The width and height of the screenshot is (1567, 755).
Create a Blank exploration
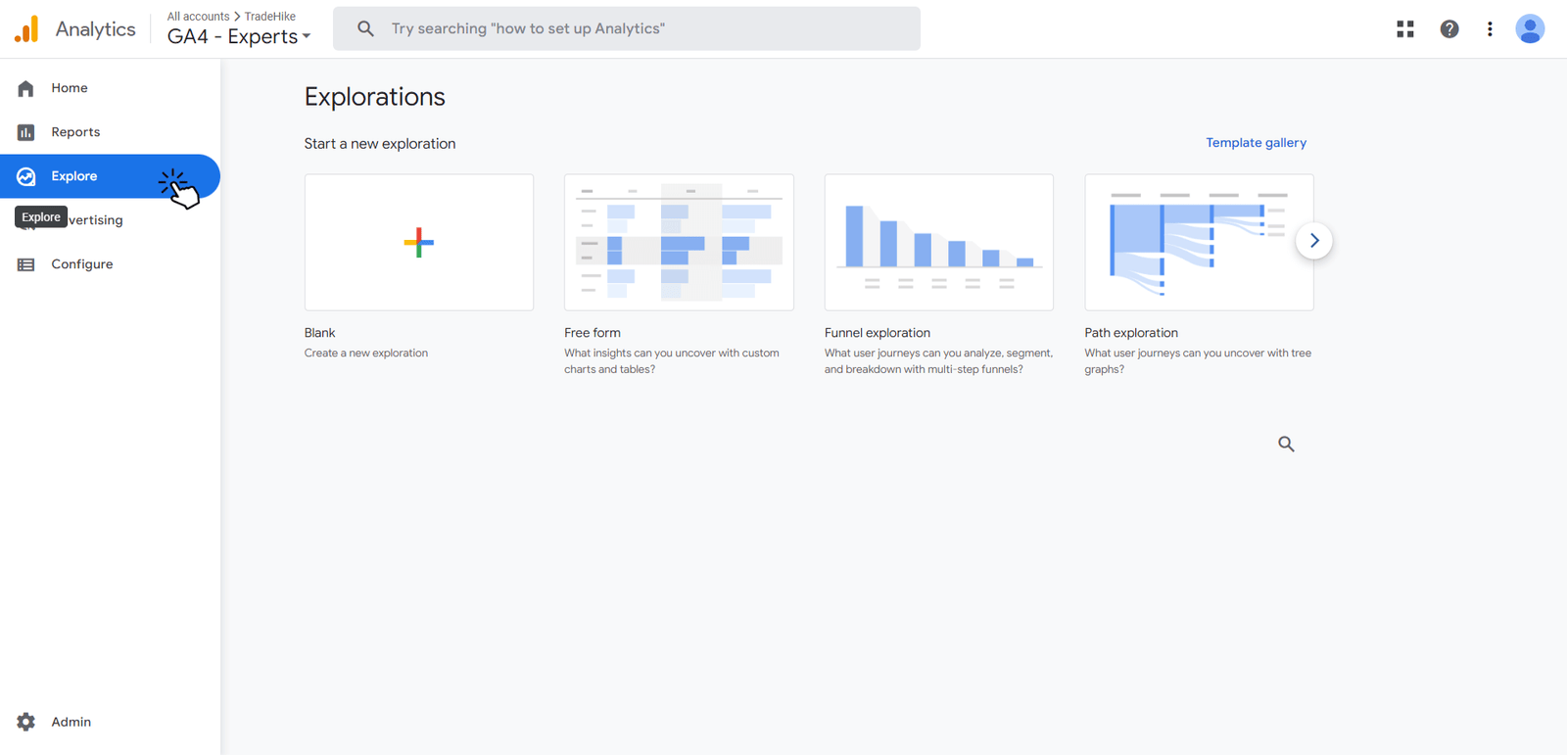coord(418,242)
